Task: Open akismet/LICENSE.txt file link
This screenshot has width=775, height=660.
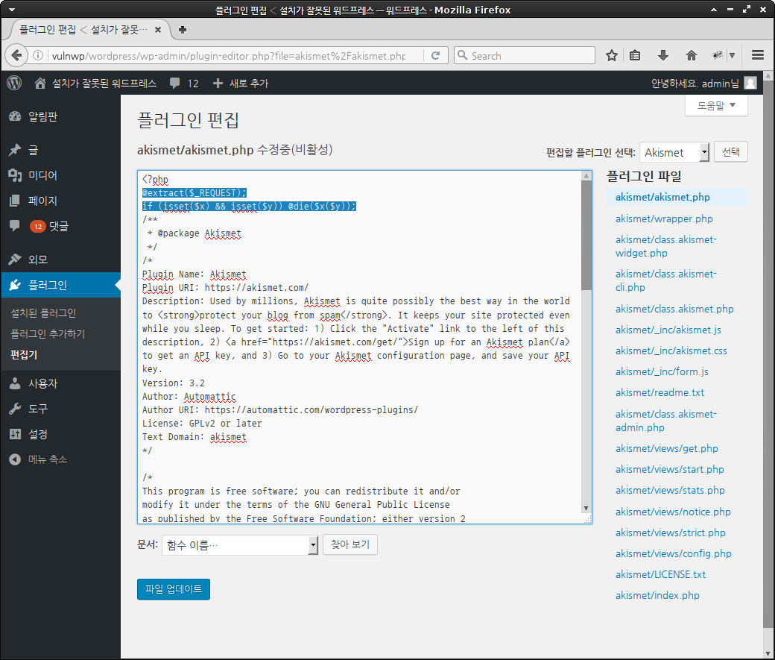Action: click(x=660, y=574)
